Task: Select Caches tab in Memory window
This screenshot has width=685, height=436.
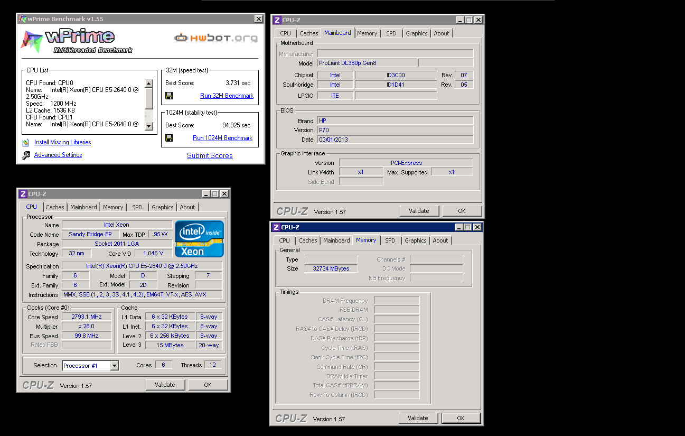Action: pos(308,240)
